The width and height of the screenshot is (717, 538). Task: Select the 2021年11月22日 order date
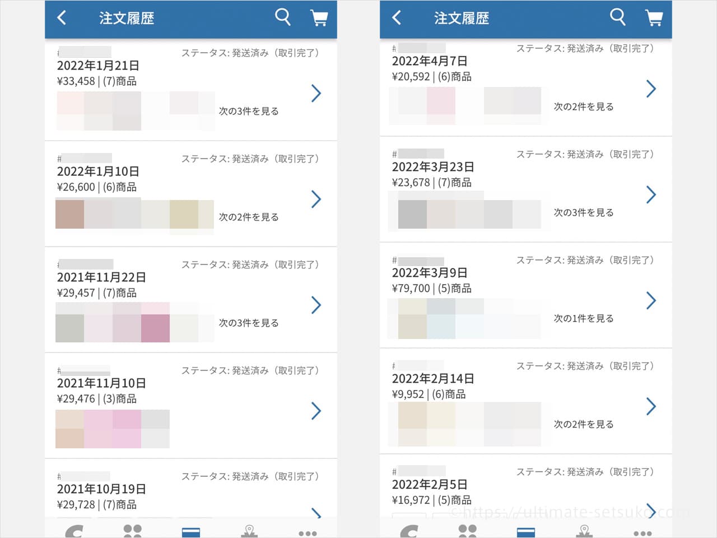point(101,277)
